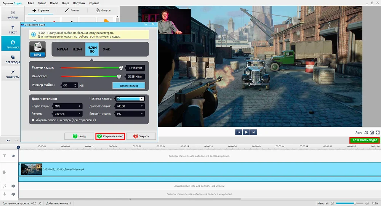Open the Переходы transitions panel
Screen dimensions: 381x206
coord(13,59)
